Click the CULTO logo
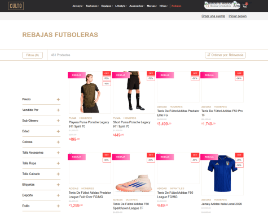This screenshot has width=268, height=214. pyautogui.click(x=16, y=6)
